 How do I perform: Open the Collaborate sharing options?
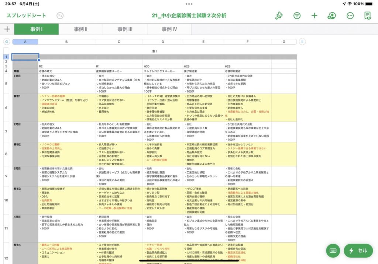click(331, 16)
